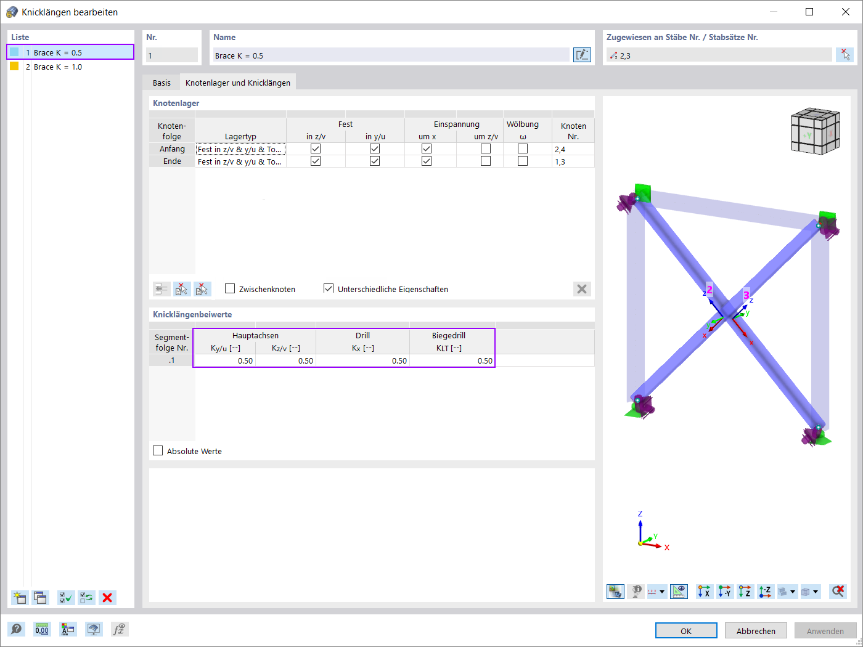Image resolution: width=863 pixels, height=647 pixels.
Task: Enable the Absolute Werte checkbox
Action: pos(158,450)
